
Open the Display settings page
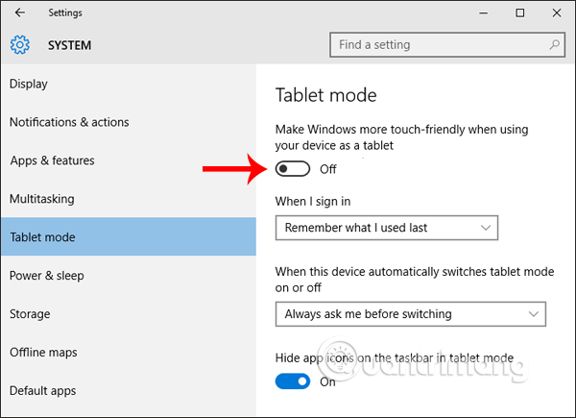(129, 84)
